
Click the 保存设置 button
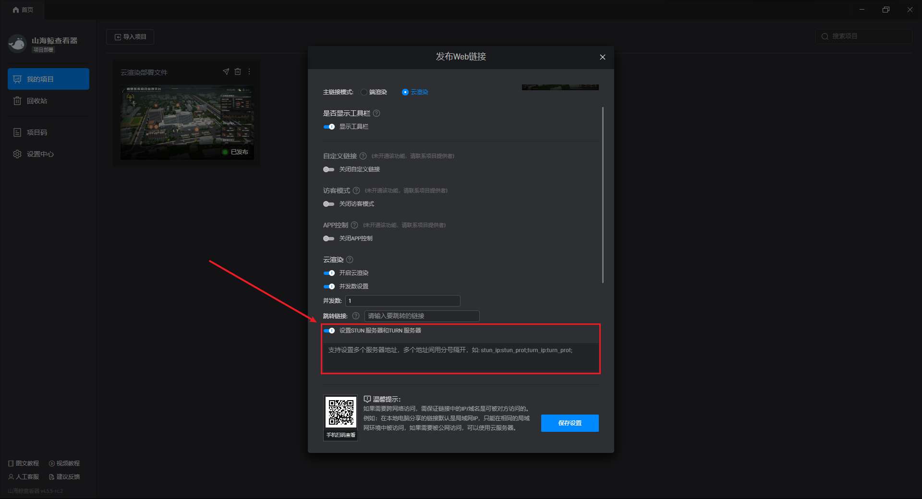click(x=570, y=423)
